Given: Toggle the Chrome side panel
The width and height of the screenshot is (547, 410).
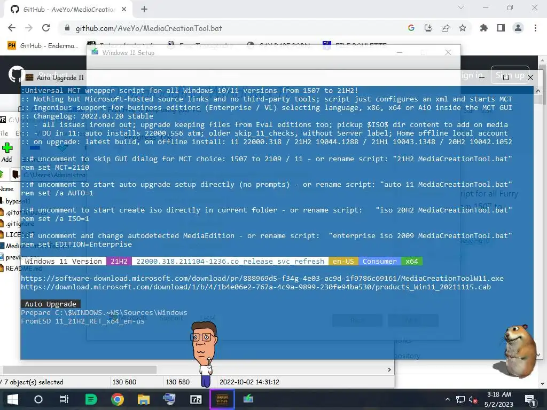Looking at the screenshot, I should coord(501,28).
